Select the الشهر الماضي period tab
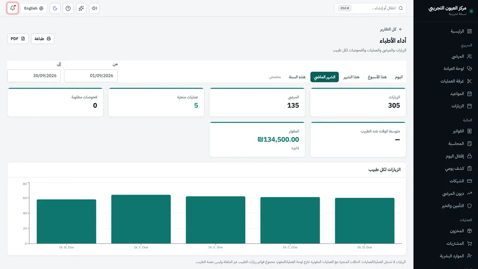 coord(325,77)
